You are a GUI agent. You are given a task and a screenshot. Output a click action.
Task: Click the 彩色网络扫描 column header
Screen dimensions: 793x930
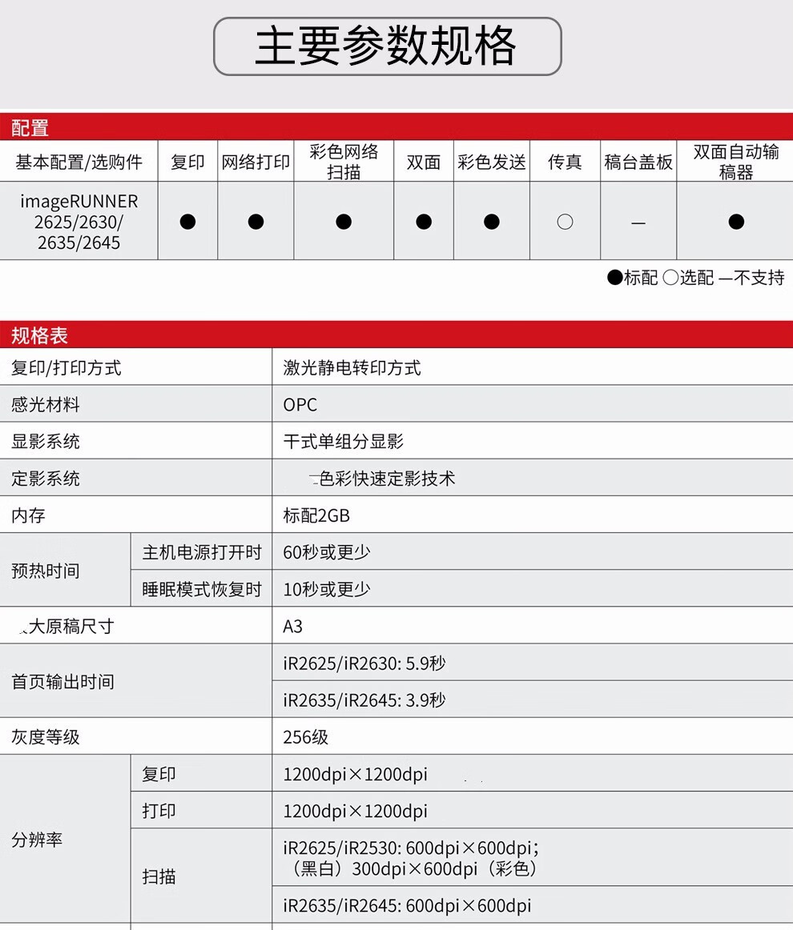tap(344, 162)
